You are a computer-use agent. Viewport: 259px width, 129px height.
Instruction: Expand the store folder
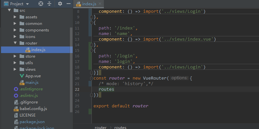pos(15,56)
